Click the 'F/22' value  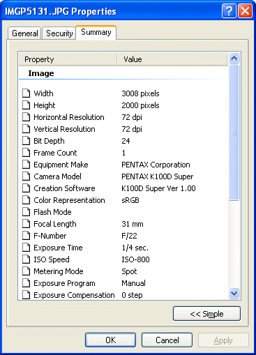(129, 236)
